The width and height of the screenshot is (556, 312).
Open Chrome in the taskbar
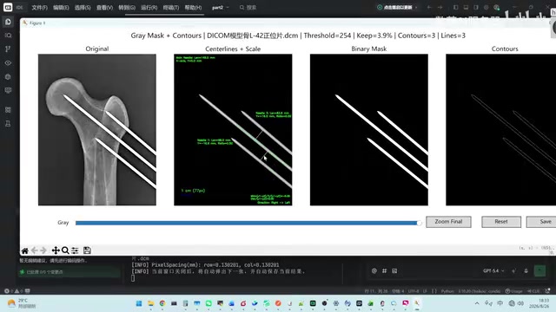coord(162,303)
